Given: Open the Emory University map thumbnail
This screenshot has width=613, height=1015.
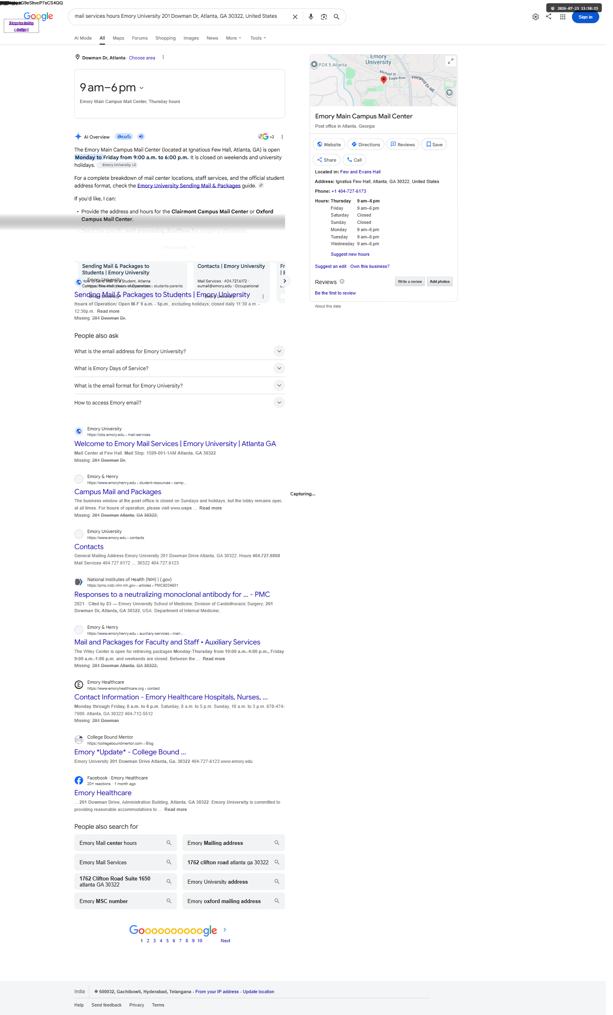Looking at the screenshot, I should (x=383, y=80).
